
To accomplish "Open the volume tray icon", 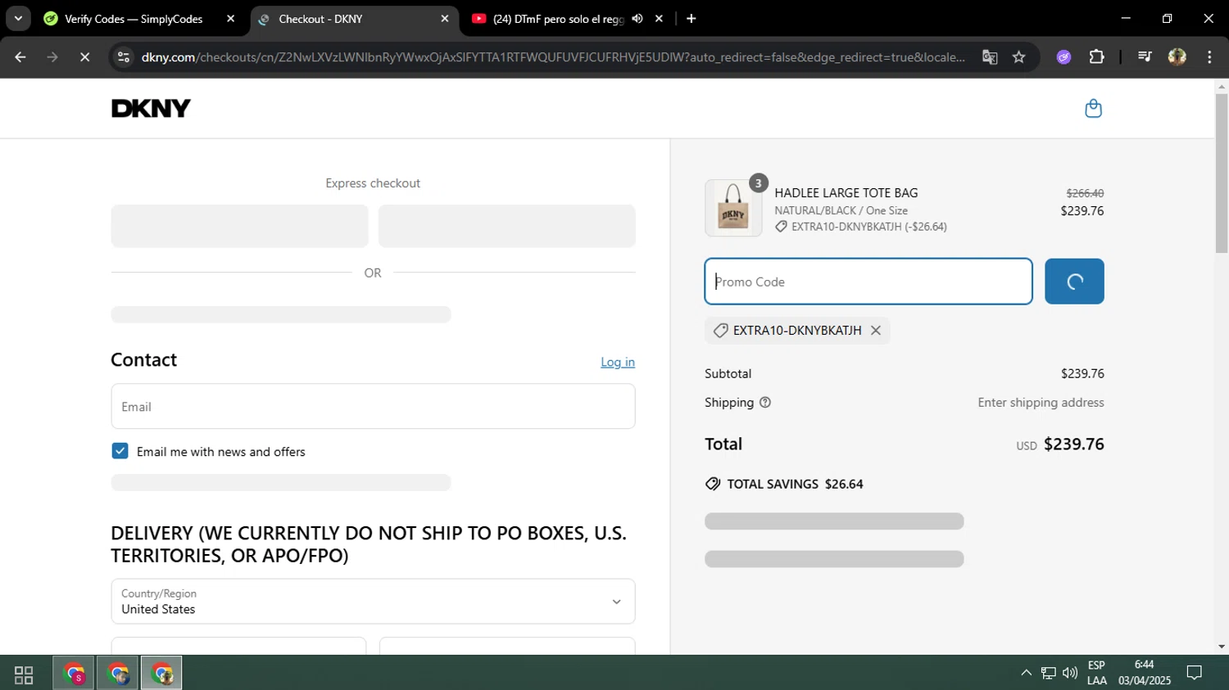I will tap(1070, 673).
